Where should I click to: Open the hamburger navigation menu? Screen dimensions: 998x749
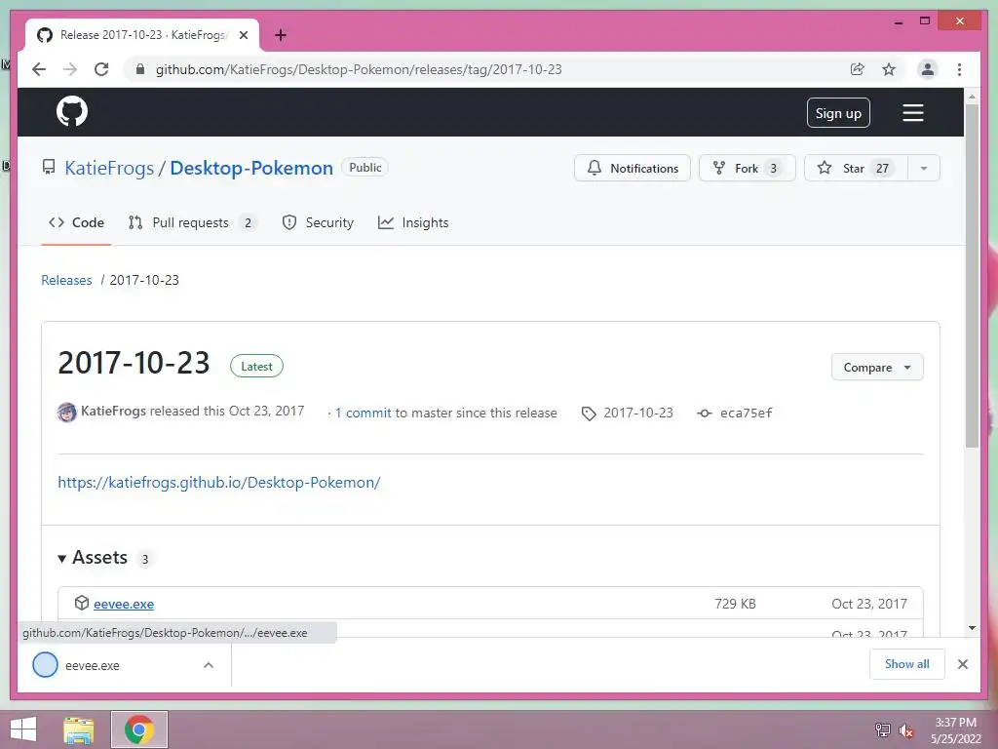[x=912, y=113]
